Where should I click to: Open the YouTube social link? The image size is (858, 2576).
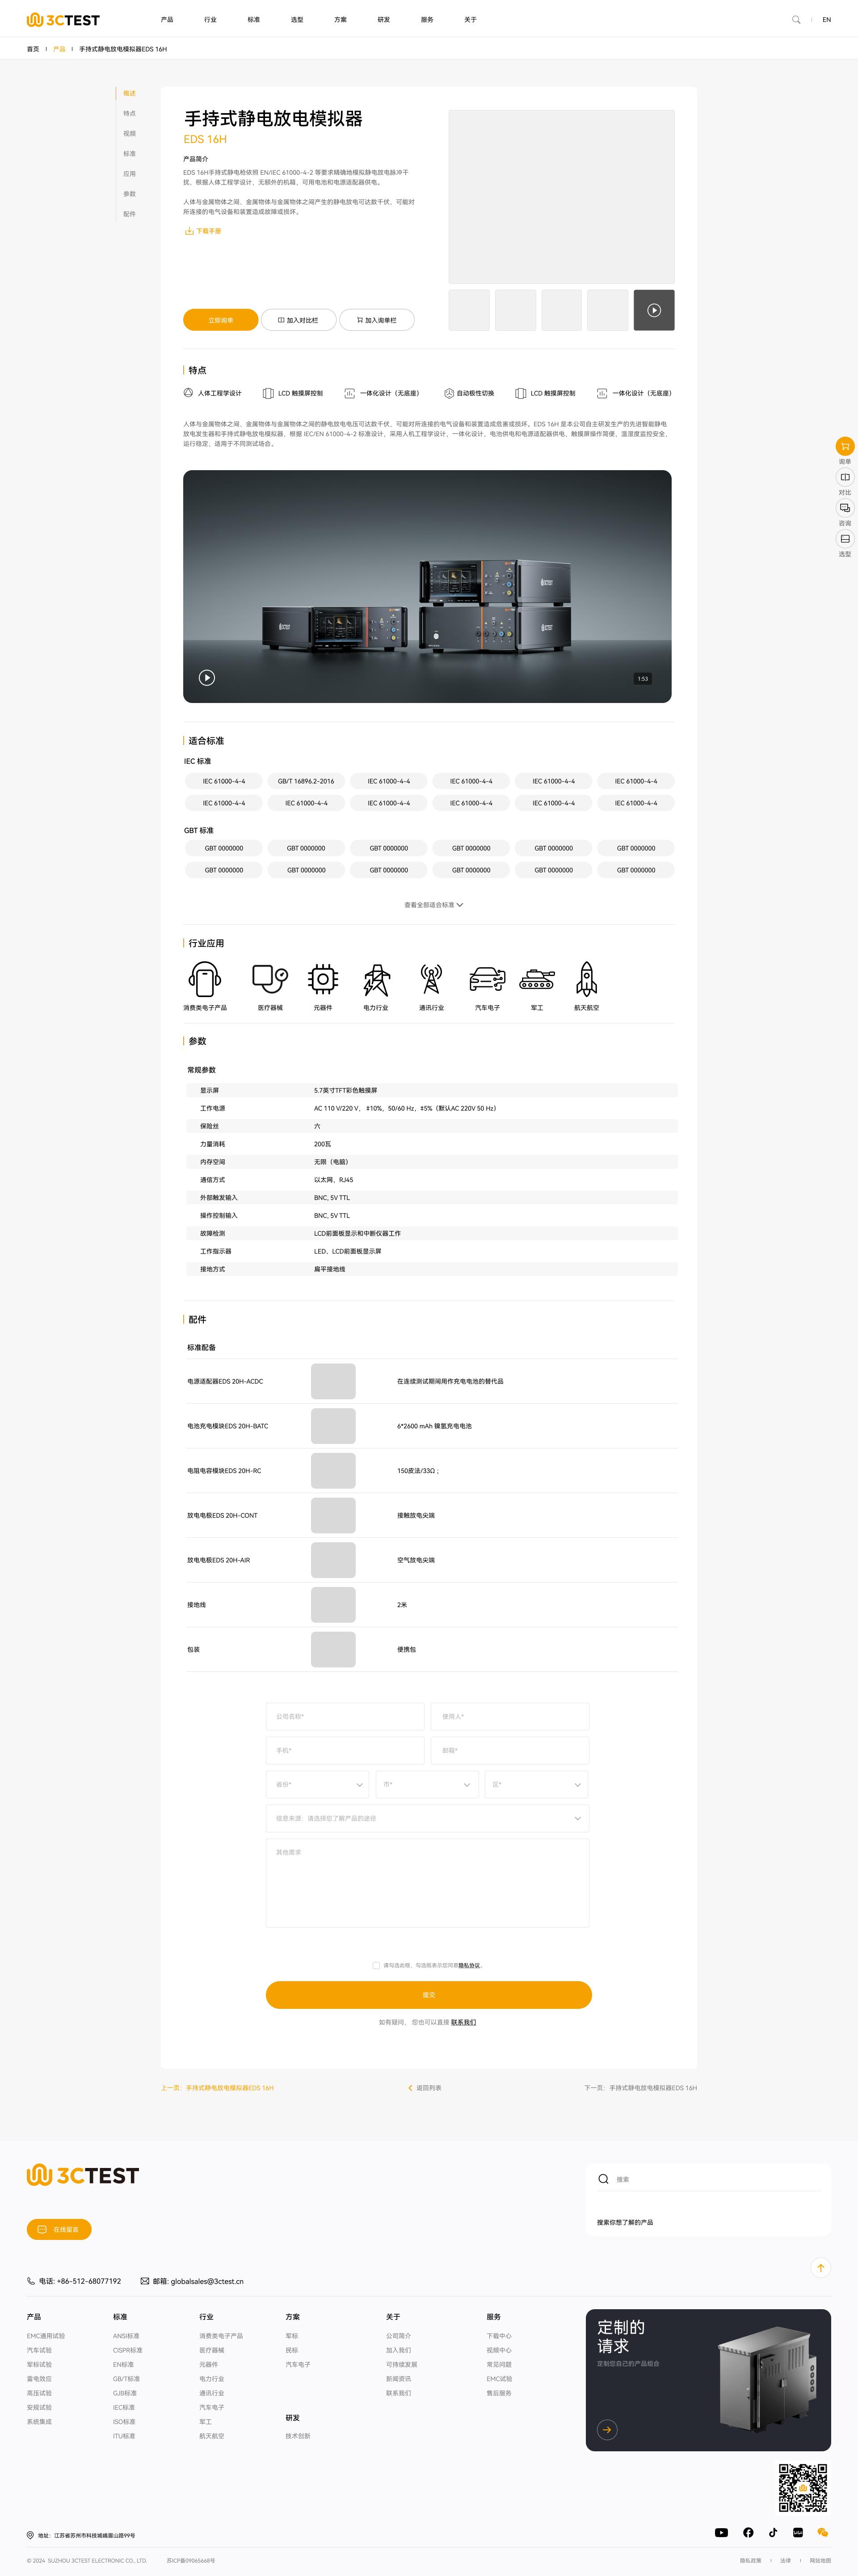tap(721, 2533)
